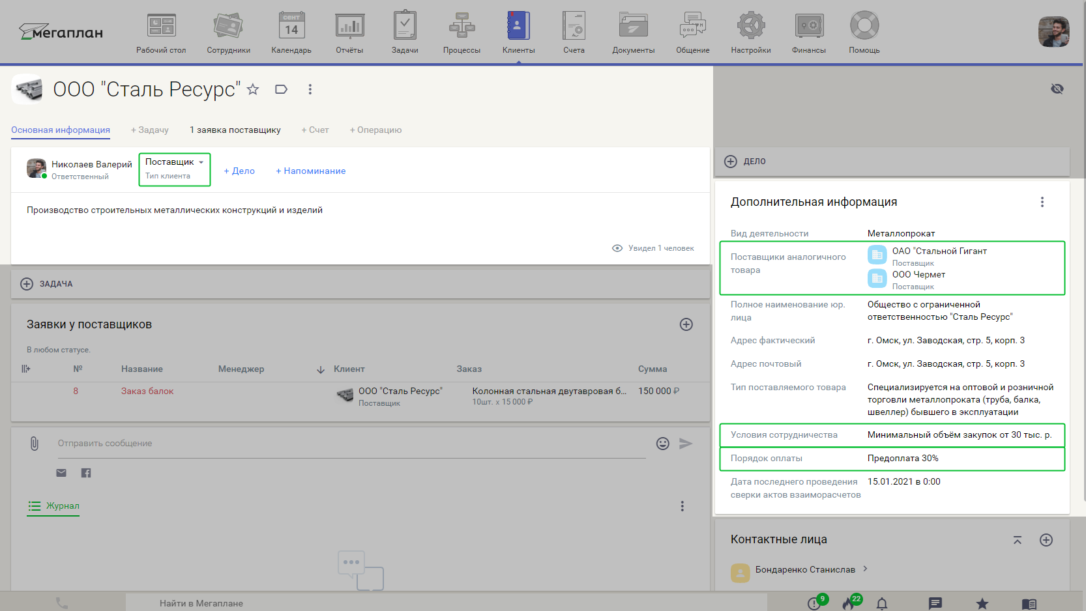The width and height of the screenshot is (1086, 611).
Task: Open ООО Чермет supplier
Action: click(918, 274)
